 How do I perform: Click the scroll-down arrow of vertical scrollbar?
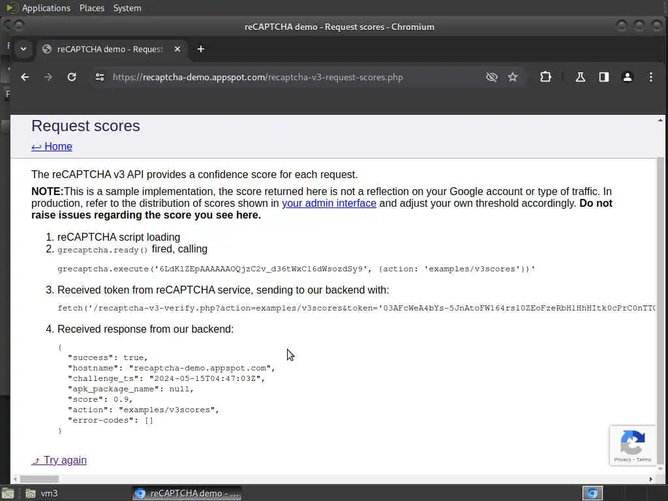point(660,468)
